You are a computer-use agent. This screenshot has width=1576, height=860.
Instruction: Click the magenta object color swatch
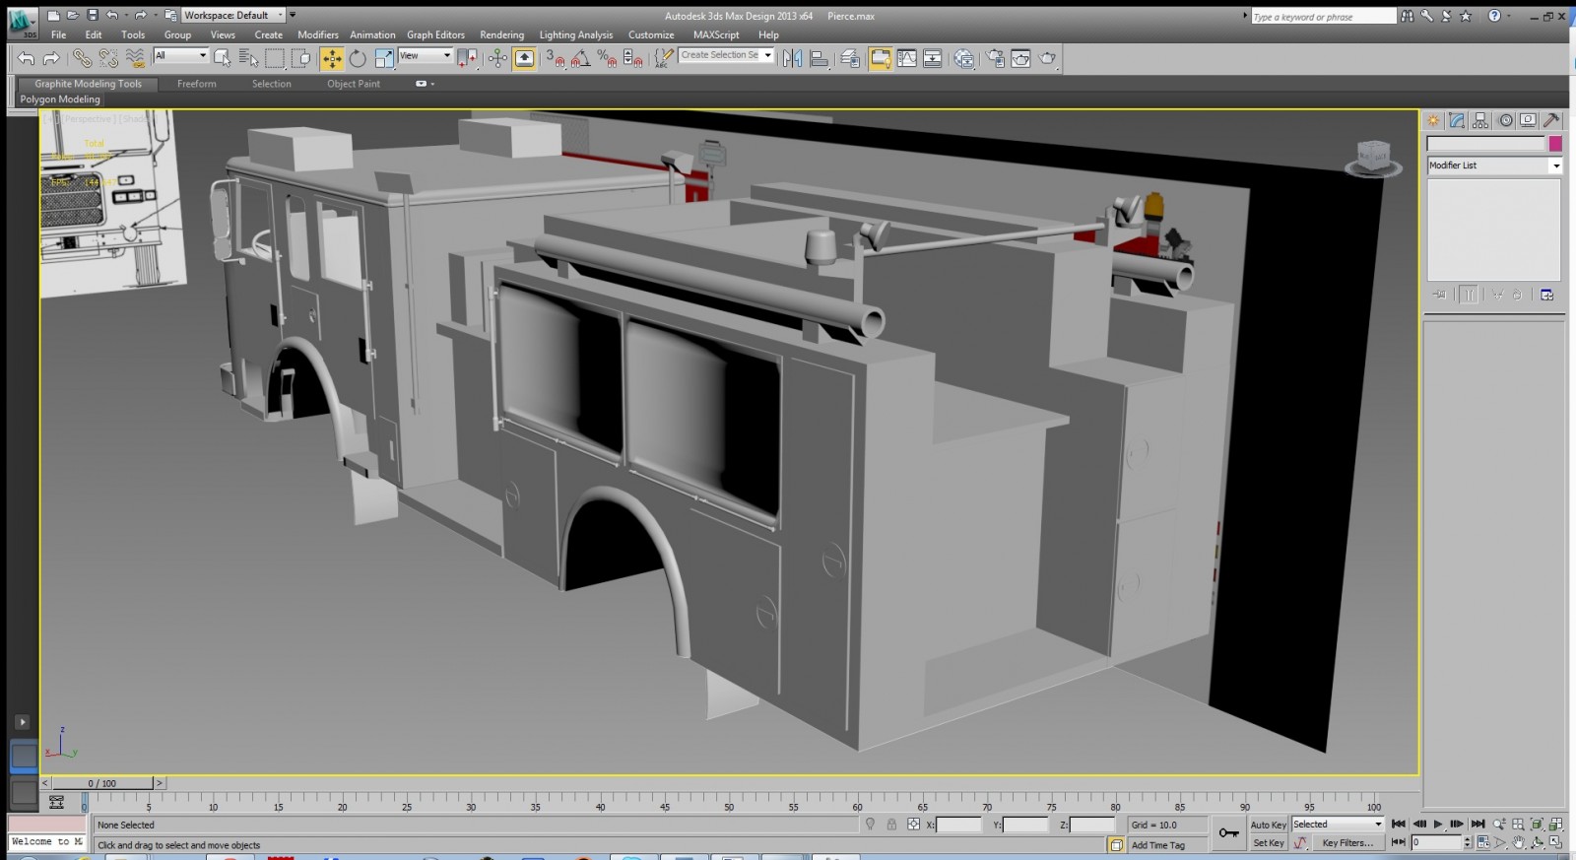tap(1555, 144)
